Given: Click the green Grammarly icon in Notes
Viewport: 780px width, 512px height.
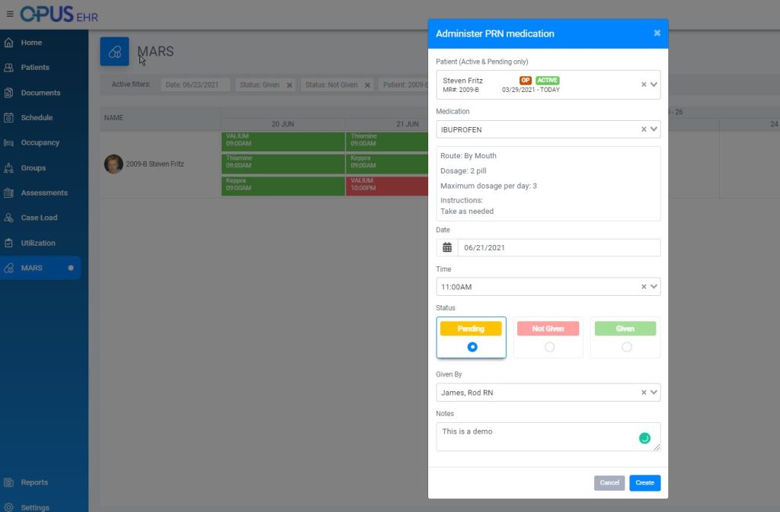Looking at the screenshot, I should tap(644, 438).
